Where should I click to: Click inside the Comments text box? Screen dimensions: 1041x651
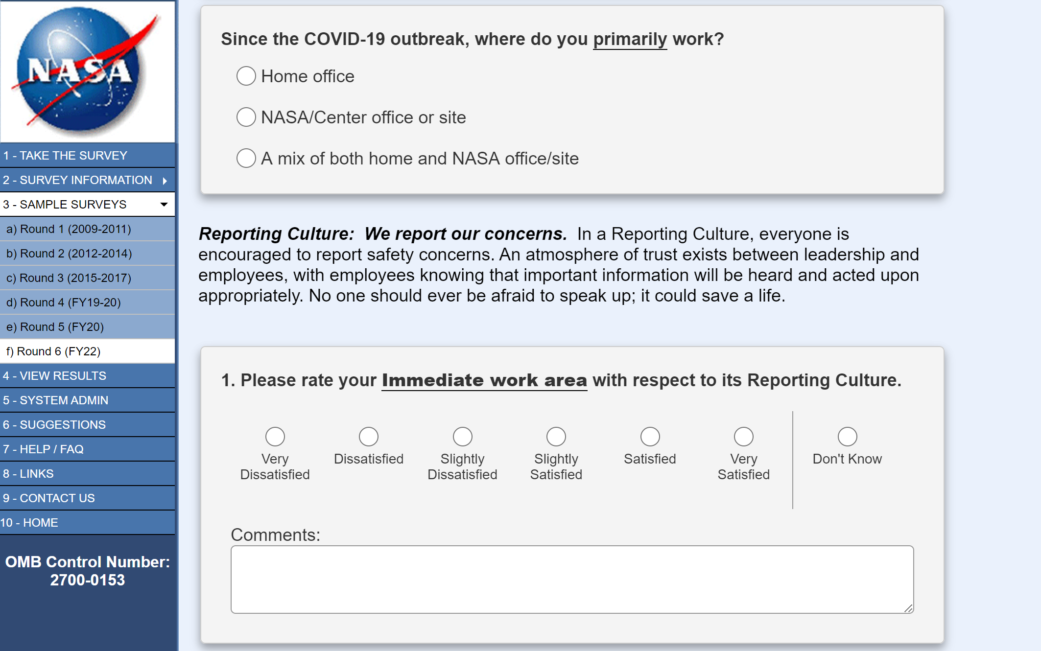point(571,580)
